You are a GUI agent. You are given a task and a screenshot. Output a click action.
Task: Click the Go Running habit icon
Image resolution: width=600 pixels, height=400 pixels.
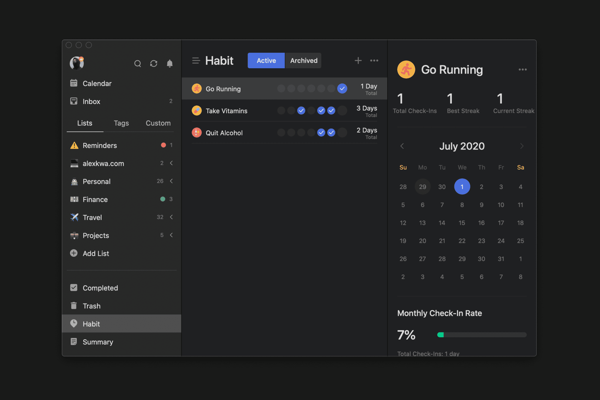tap(197, 88)
